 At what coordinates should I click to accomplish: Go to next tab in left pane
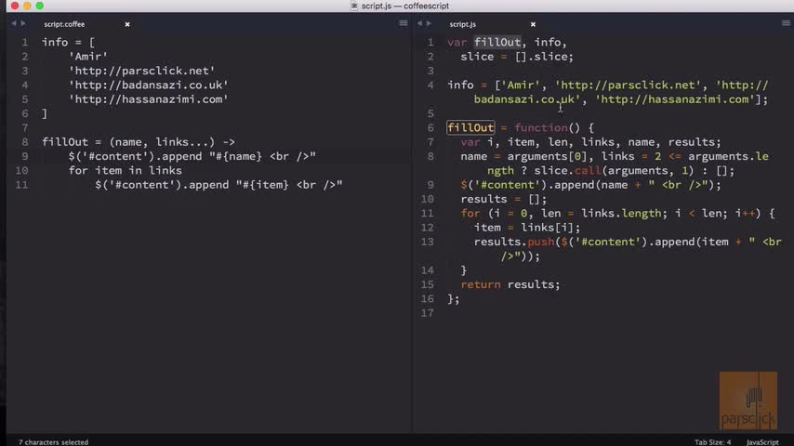click(23, 23)
